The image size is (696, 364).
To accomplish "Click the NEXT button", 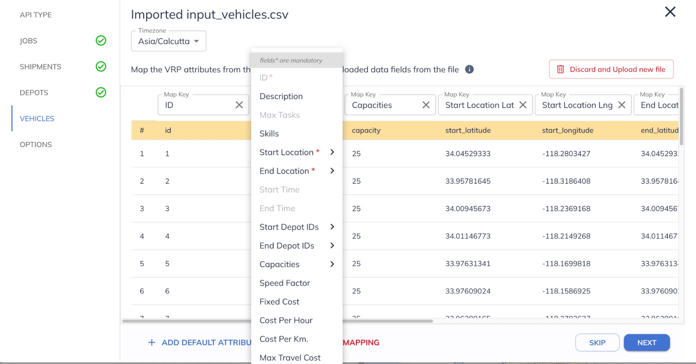I will (647, 342).
